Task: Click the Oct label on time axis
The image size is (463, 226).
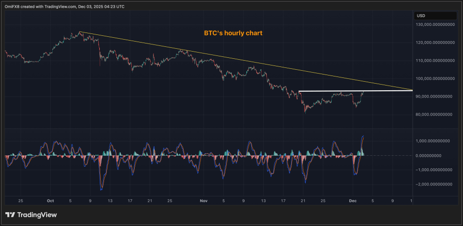Action: coord(50,201)
